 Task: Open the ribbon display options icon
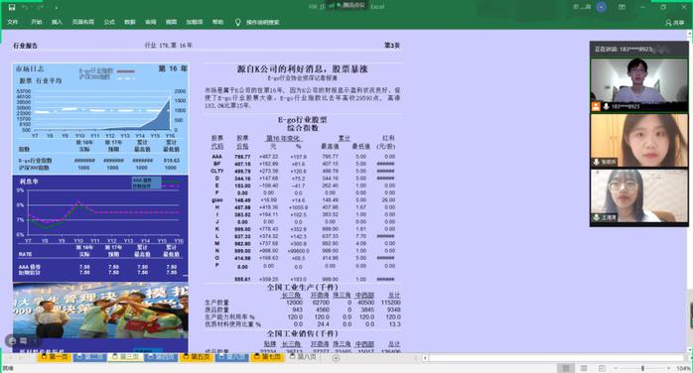(622, 7)
